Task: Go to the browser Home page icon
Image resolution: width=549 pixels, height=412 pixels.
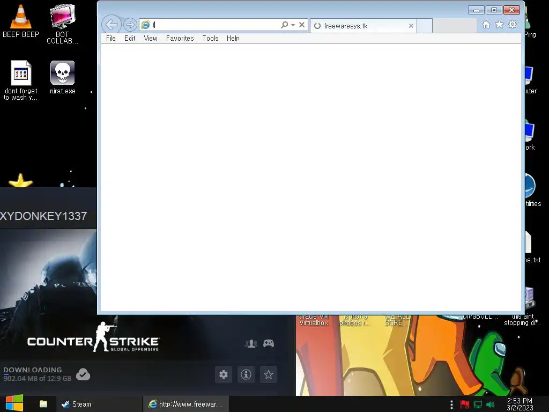Action: click(x=486, y=25)
